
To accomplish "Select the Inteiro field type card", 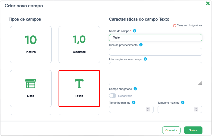I will tap(31, 44).
